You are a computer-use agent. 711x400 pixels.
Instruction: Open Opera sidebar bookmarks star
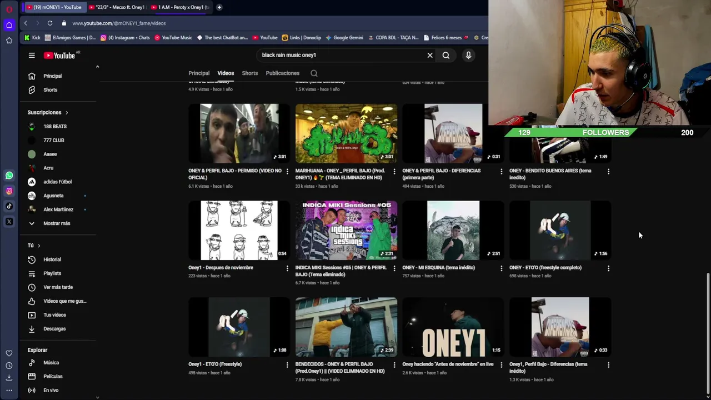9,40
